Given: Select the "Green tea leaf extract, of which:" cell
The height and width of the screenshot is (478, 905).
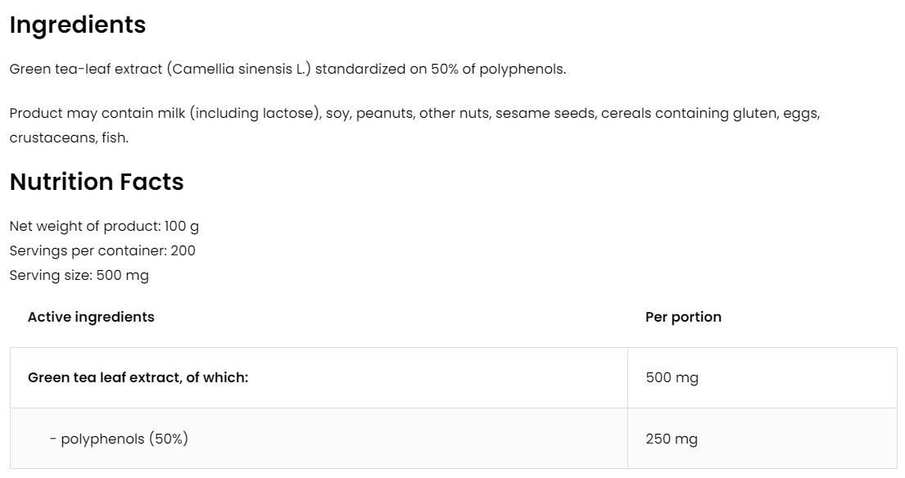Looking at the screenshot, I should (138, 377).
